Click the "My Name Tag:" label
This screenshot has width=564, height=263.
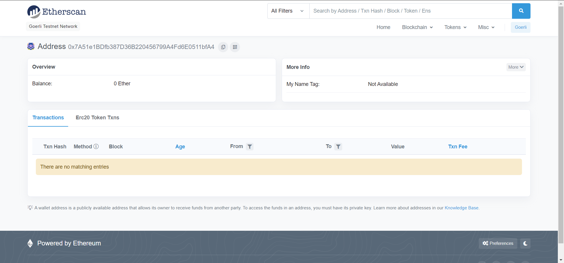click(303, 84)
